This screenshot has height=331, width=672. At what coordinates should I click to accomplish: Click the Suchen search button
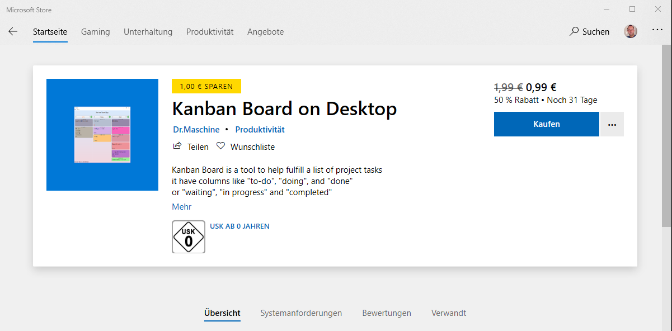pyautogui.click(x=589, y=32)
